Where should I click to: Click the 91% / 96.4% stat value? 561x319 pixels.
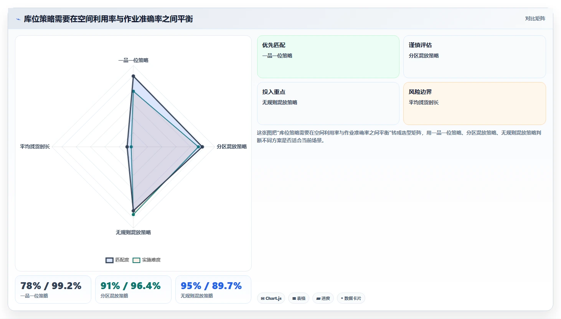130,286
